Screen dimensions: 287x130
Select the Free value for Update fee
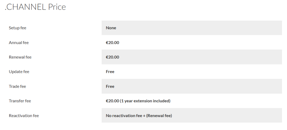coord(110,72)
